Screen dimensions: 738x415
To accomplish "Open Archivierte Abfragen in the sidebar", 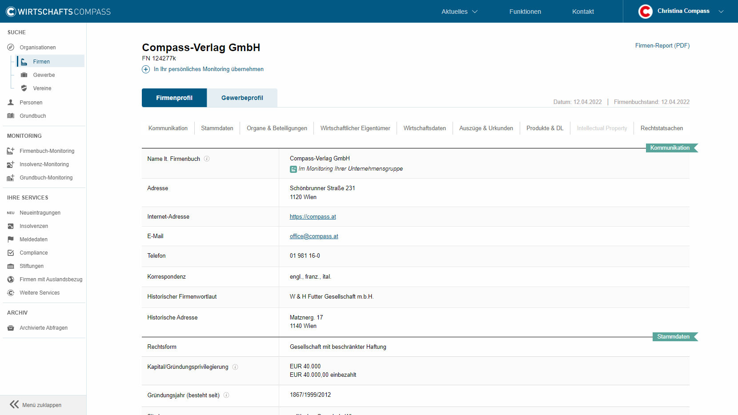I will [x=44, y=328].
